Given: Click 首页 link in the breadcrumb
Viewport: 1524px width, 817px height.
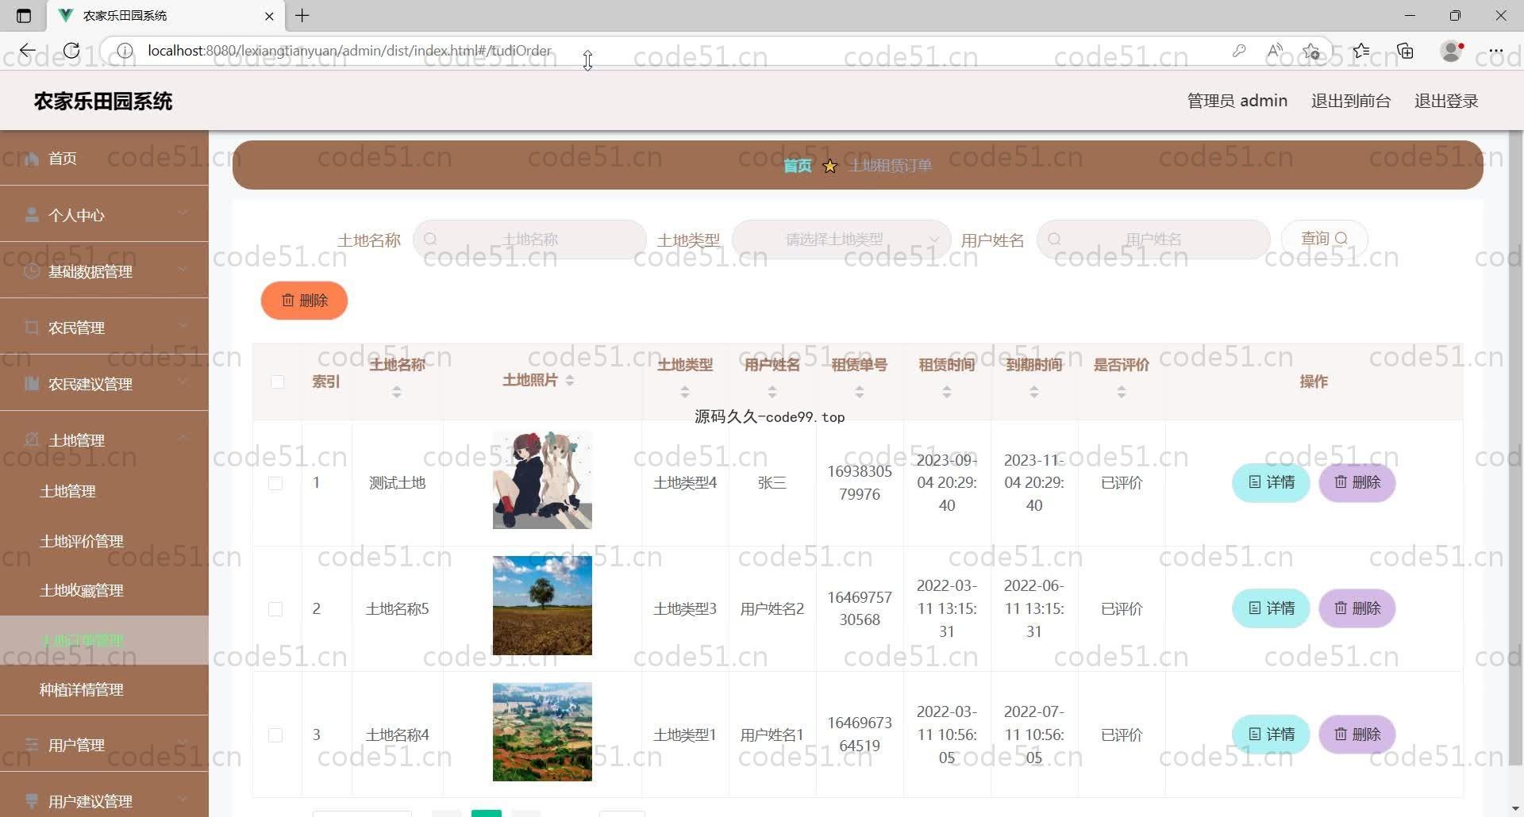Looking at the screenshot, I should [x=797, y=166].
